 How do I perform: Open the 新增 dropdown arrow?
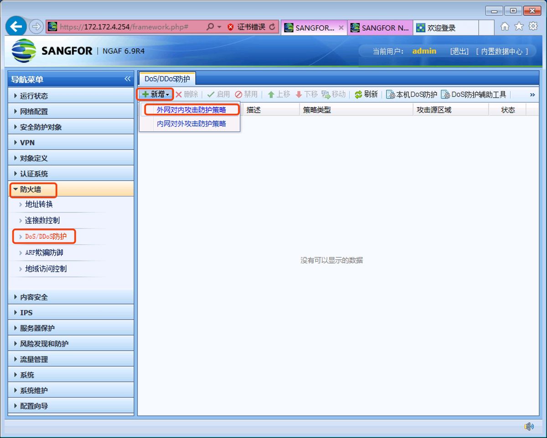pyautogui.click(x=167, y=95)
